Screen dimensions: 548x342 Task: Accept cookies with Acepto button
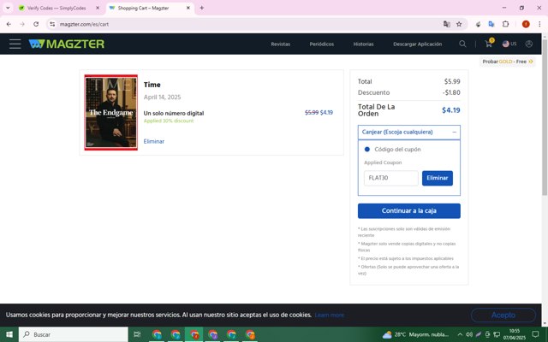pyautogui.click(x=503, y=315)
